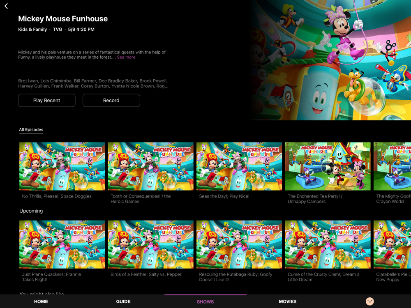Open 'The Mighty Goof' episode thumbnail

pyautogui.click(x=393, y=166)
